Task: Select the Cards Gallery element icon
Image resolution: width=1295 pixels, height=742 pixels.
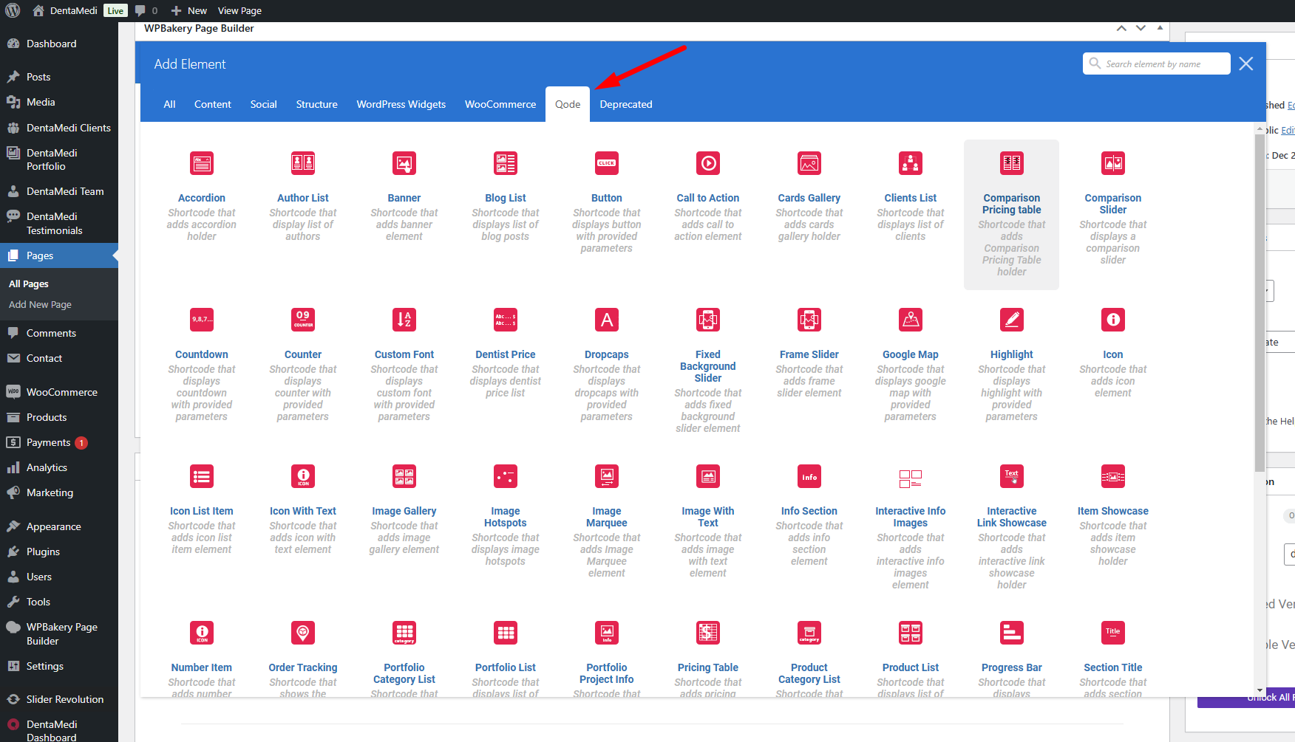Action: [809, 163]
